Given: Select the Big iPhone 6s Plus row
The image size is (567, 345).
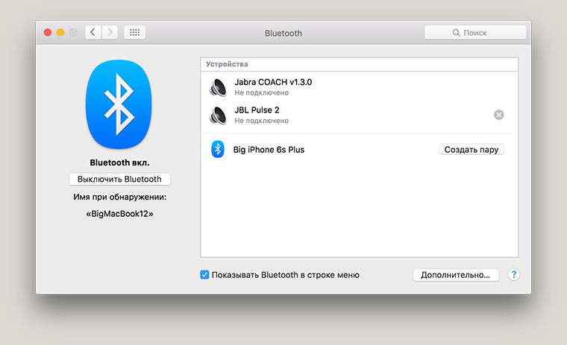Looking at the screenshot, I should (359, 150).
